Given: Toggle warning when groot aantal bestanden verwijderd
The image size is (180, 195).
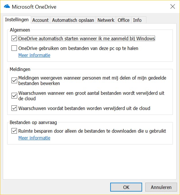Looking at the screenshot, I should (x=14, y=96).
